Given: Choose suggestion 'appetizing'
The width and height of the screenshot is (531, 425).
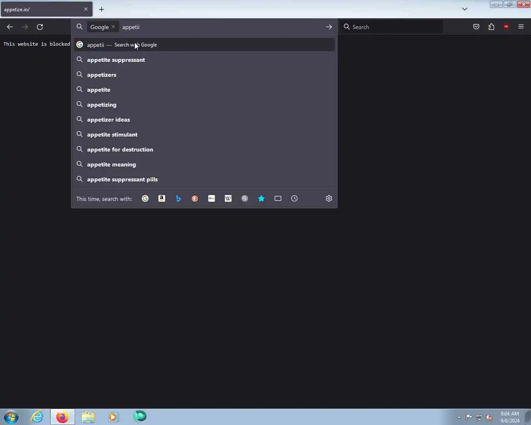Looking at the screenshot, I should 204,105.
